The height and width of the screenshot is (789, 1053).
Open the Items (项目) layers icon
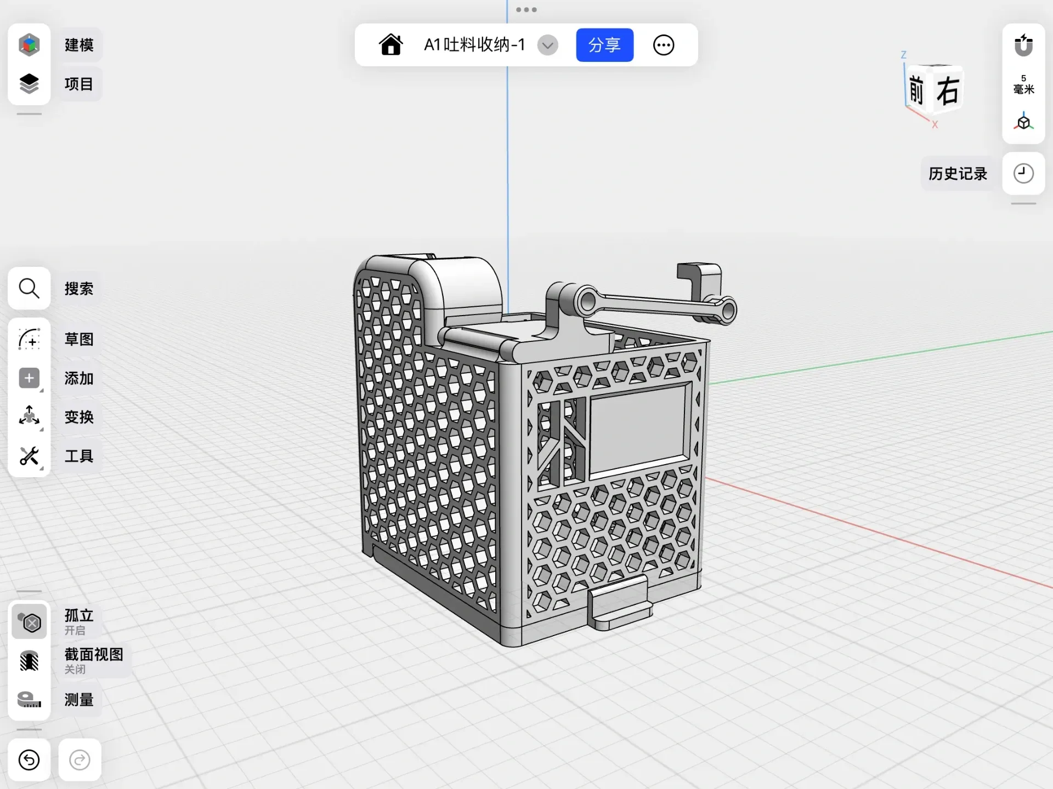click(x=29, y=84)
